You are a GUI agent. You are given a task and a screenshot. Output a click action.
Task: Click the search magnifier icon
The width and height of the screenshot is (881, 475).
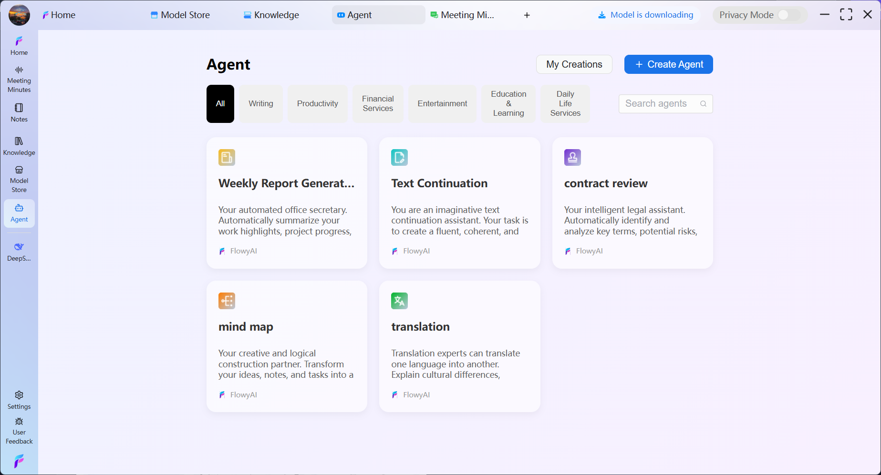[x=703, y=104]
